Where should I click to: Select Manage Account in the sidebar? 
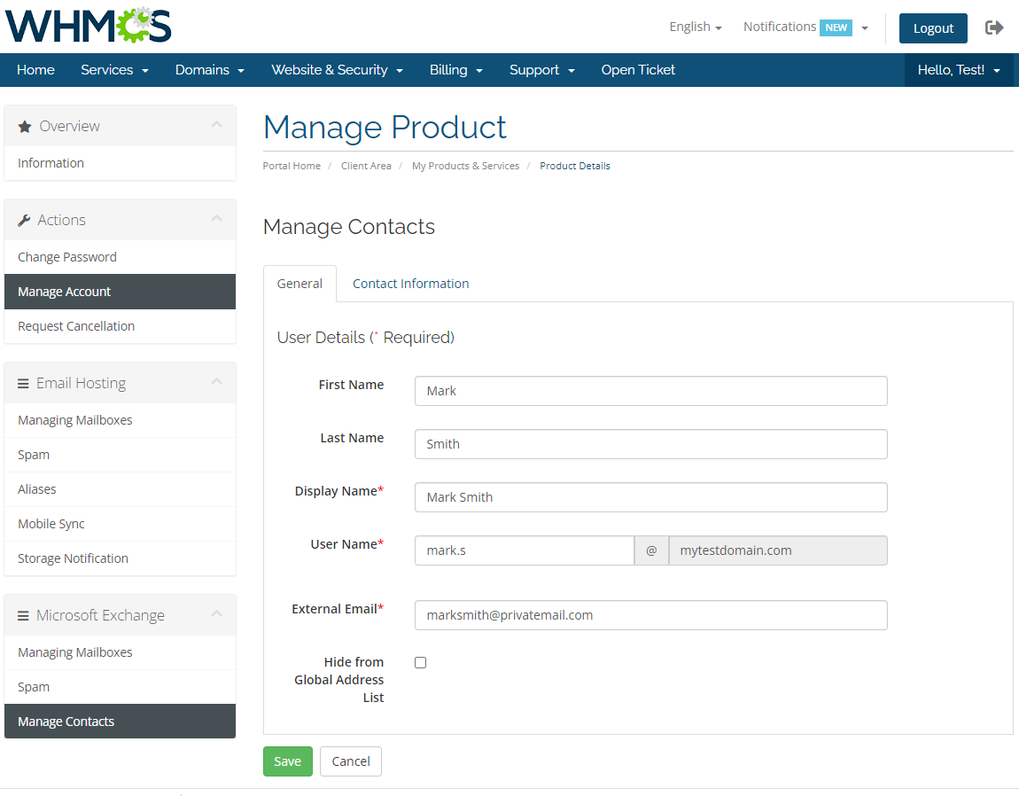[120, 292]
